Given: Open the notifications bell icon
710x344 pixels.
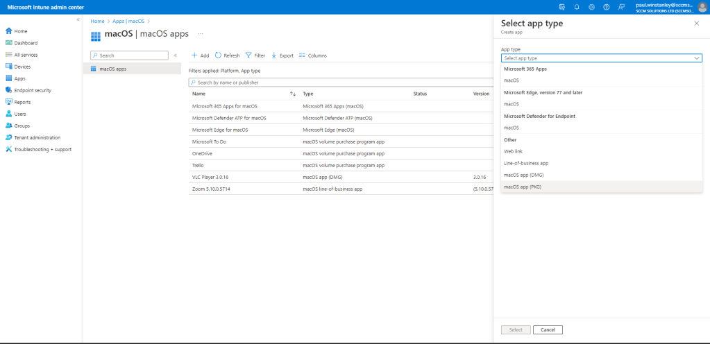Looking at the screenshot, I should pyautogui.click(x=577, y=6).
